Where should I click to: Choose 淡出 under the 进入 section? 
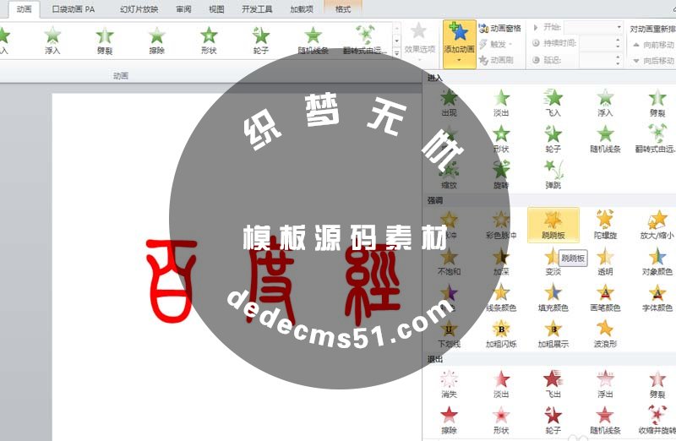click(501, 102)
